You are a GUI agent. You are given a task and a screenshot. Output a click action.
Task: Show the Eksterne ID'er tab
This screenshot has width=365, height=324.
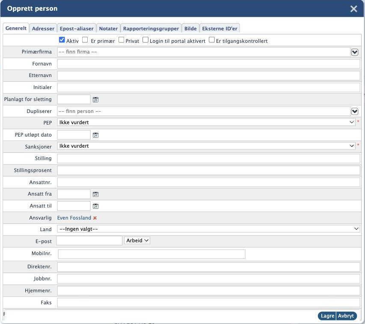(220, 29)
